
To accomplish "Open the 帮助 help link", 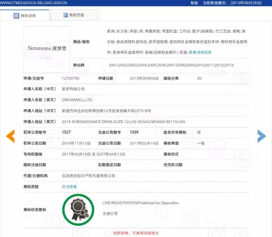I will click(x=194, y=3).
